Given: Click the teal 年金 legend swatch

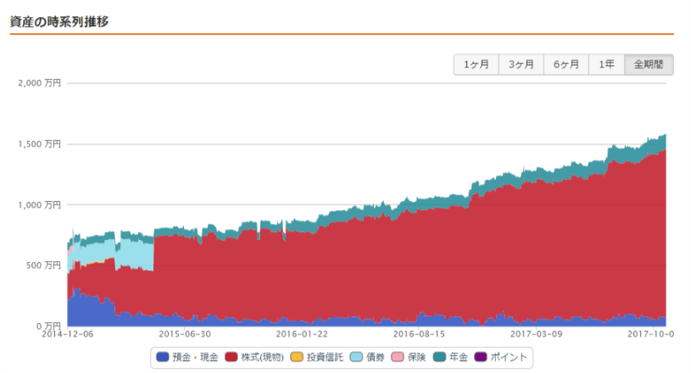Looking at the screenshot, I should (x=439, y=357).
